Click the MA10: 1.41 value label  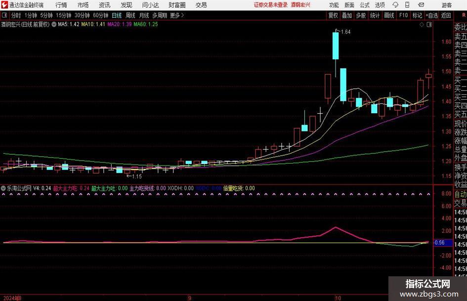point(93,24)
